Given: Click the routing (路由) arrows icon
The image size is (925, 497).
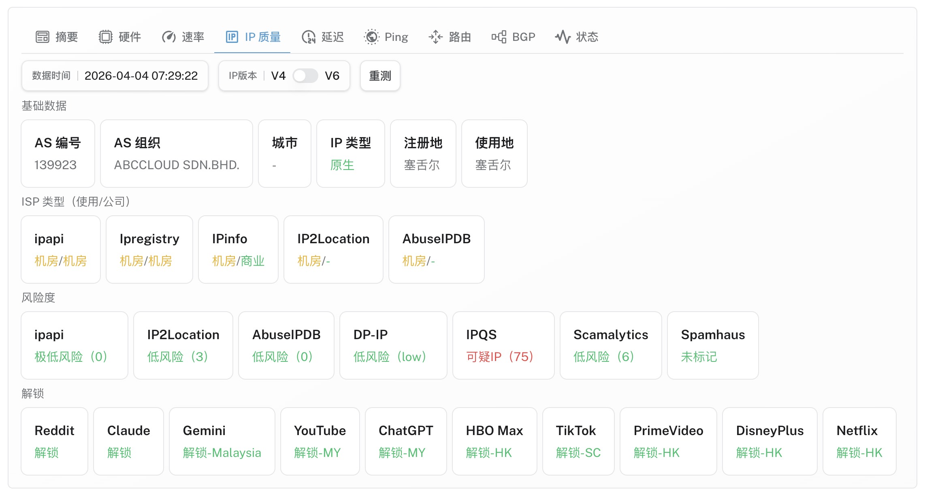Looking at the screenshot, I should 436,37.
